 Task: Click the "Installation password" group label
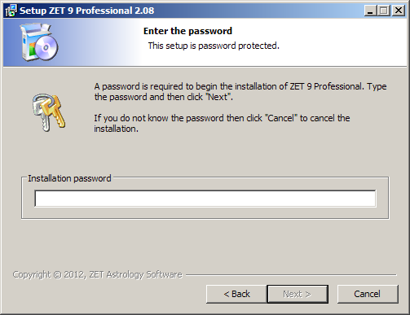point(69,178)
